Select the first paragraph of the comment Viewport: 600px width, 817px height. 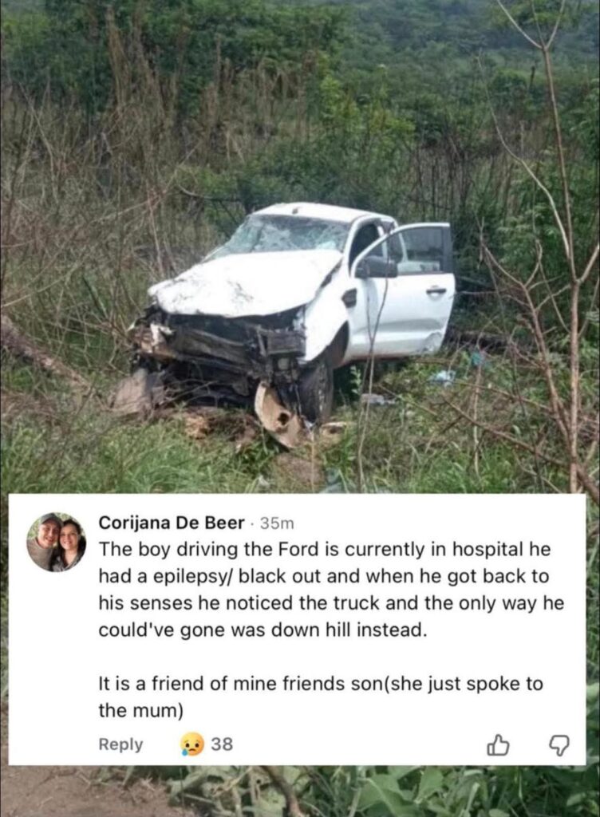[331, 590]
